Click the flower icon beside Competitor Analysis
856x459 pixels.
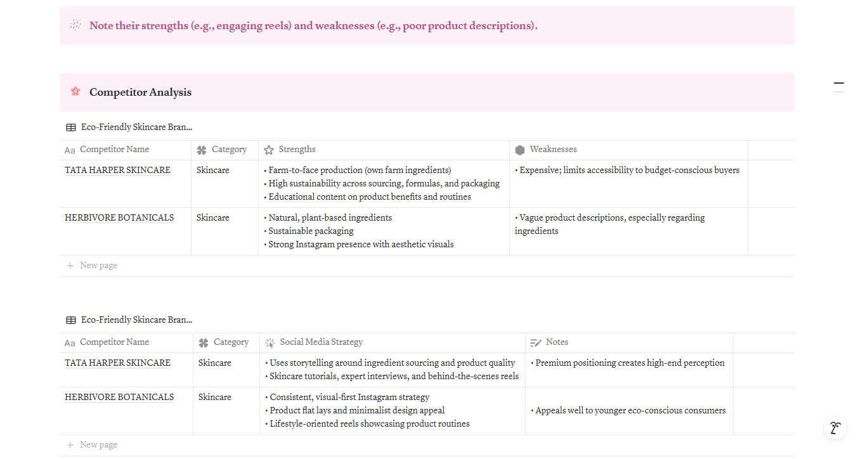(75, 91)
